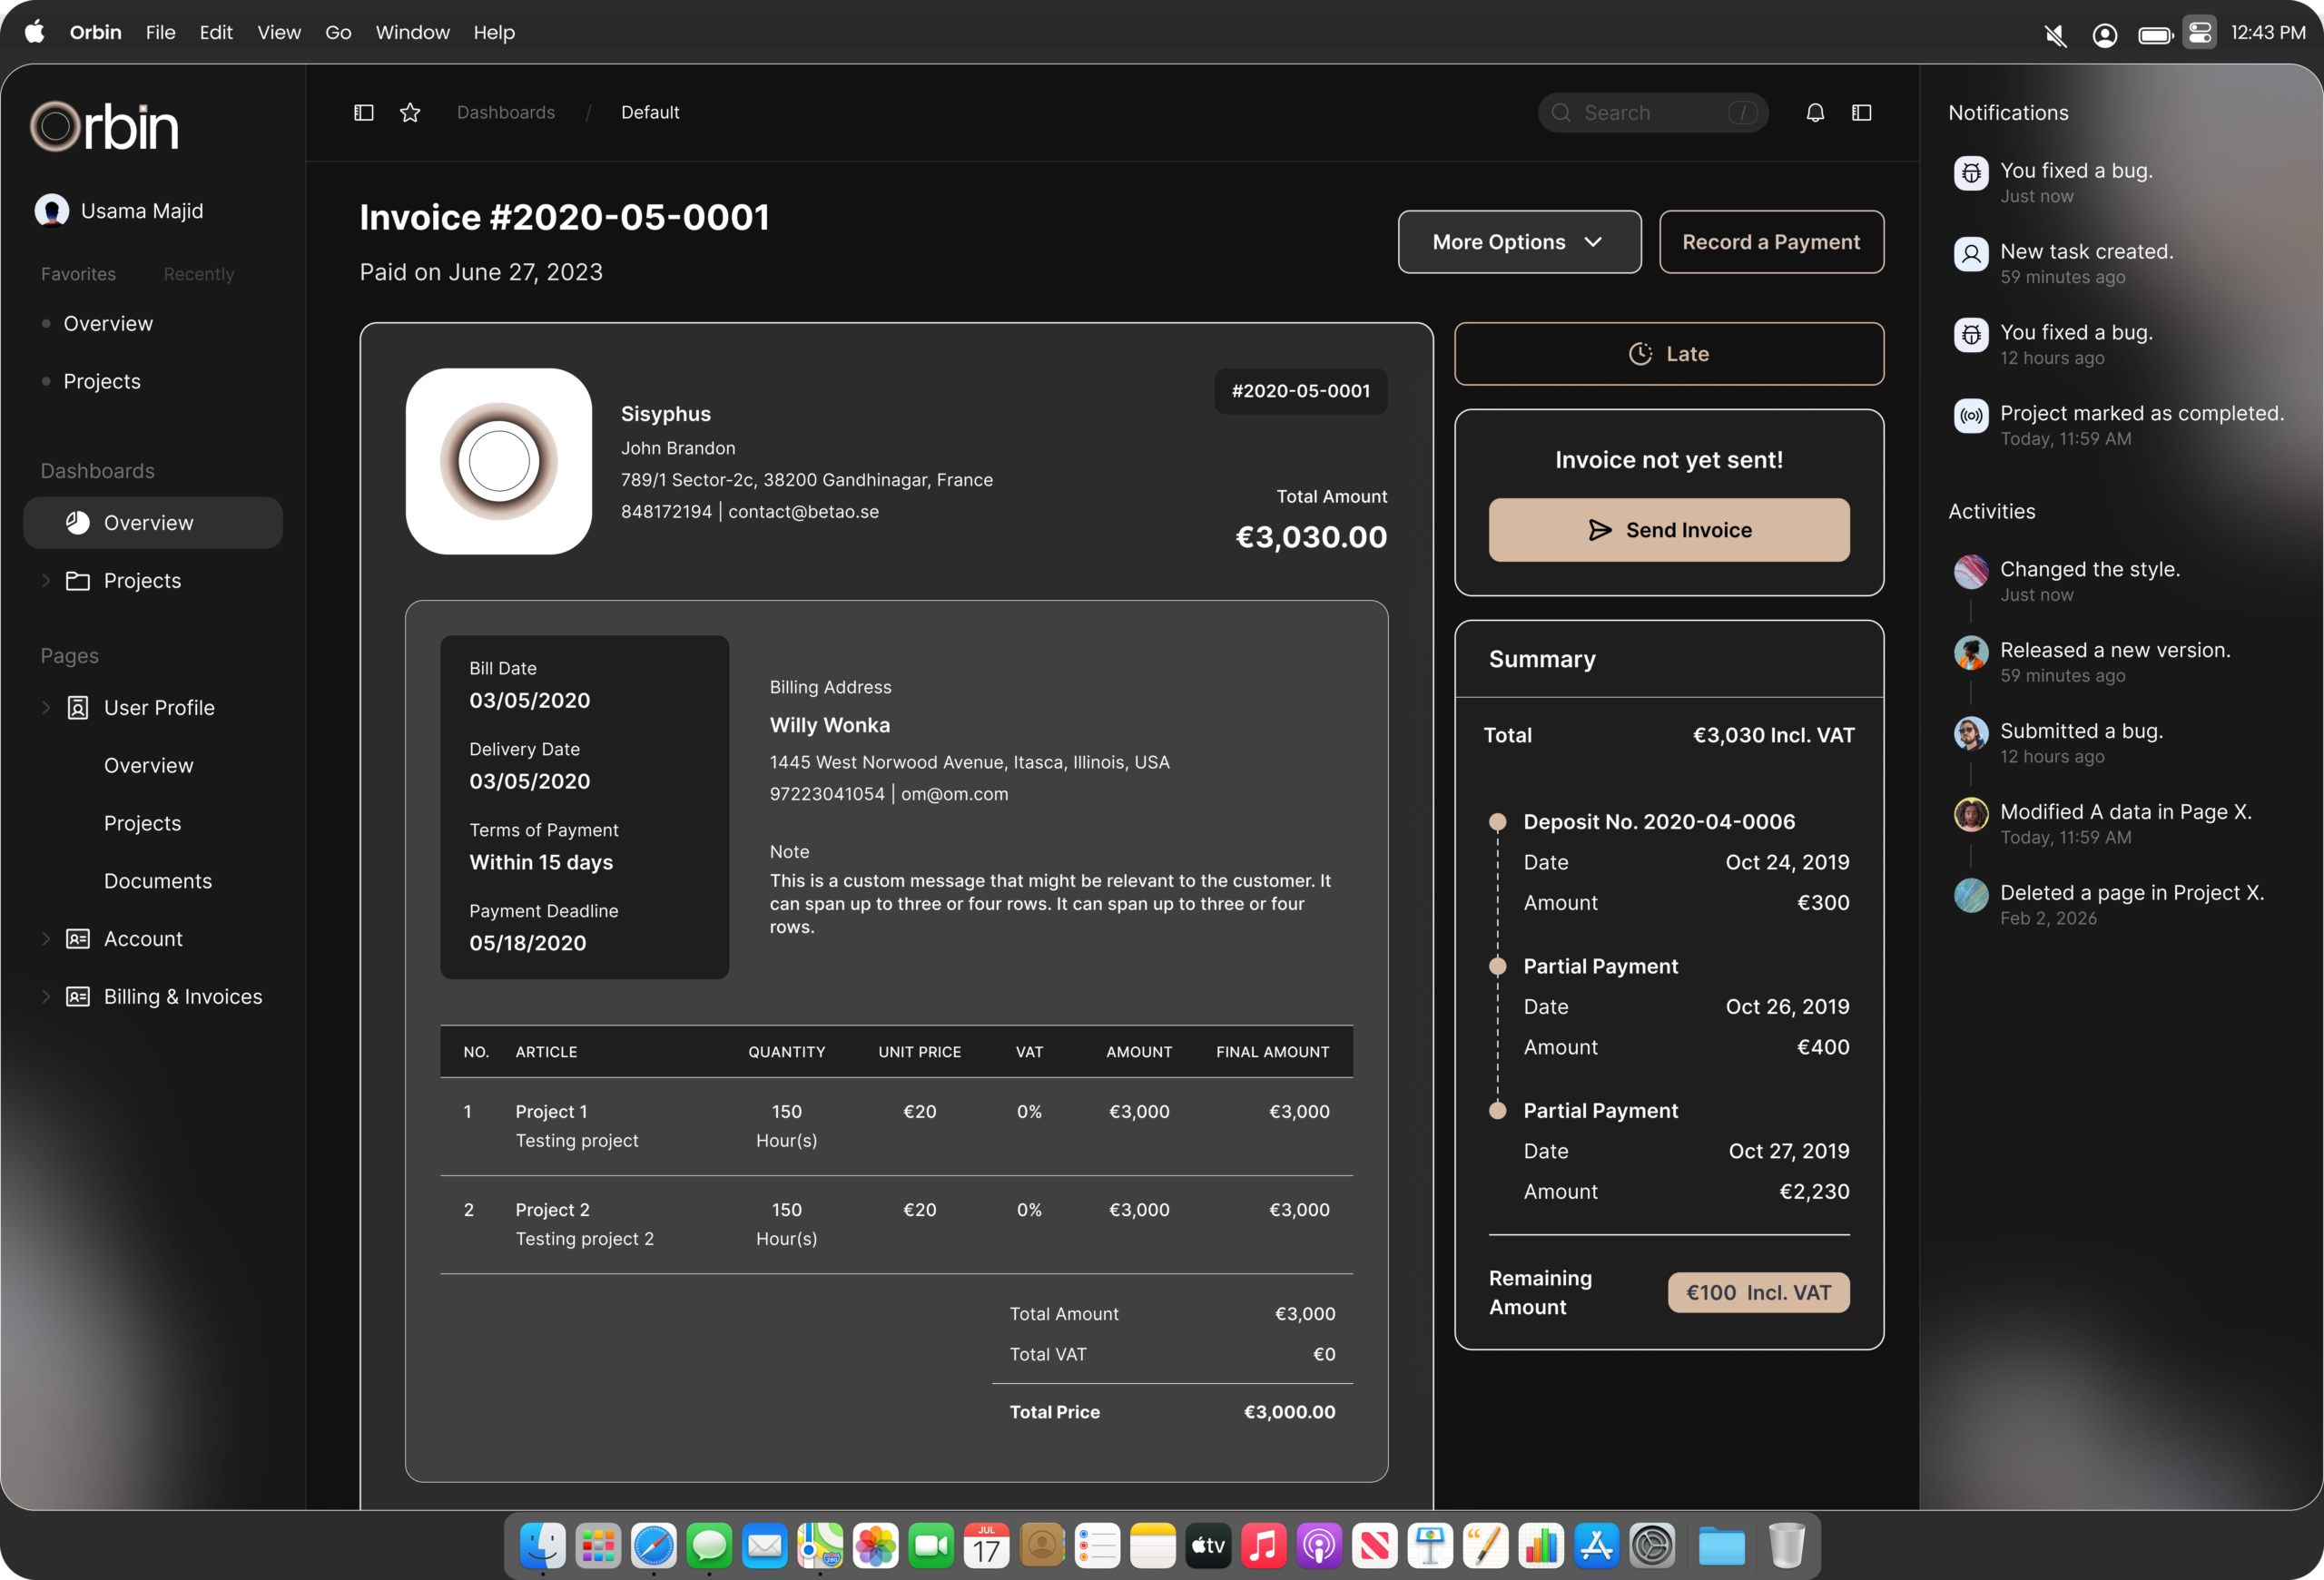
Task: Click the Sisyphus company logo
Action: click(499, 462)
